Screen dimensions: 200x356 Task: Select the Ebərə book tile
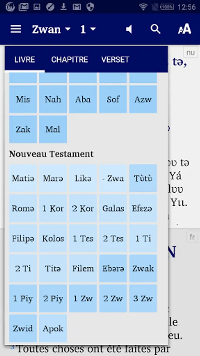pyautogui.click(x=113, y=268)
